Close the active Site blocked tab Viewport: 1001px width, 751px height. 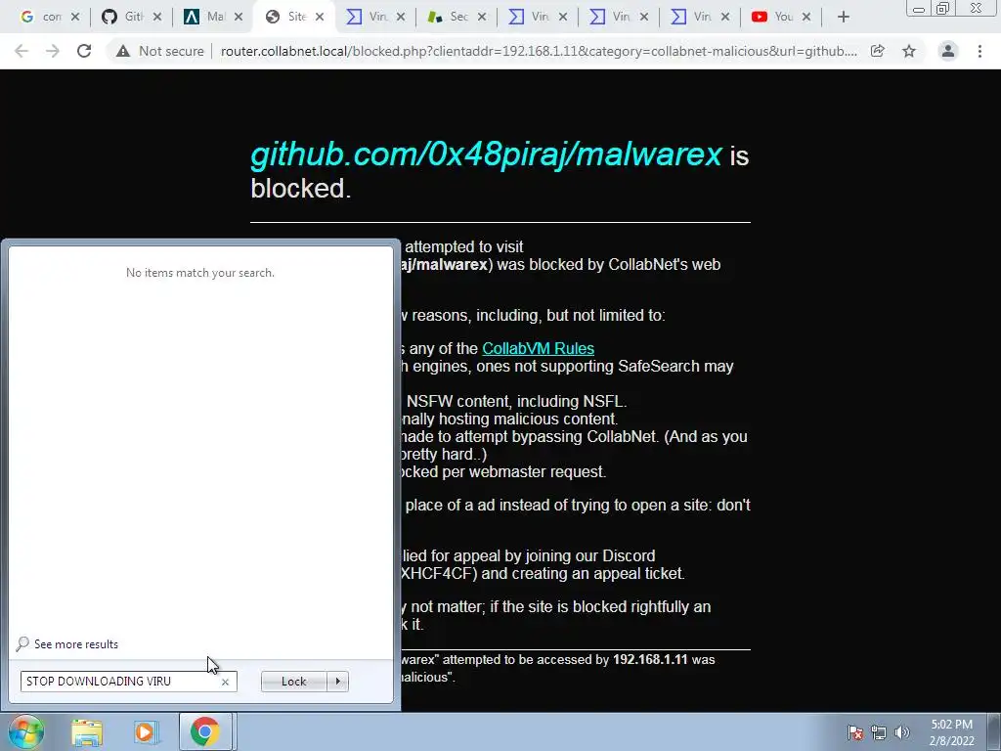(320, 18)
